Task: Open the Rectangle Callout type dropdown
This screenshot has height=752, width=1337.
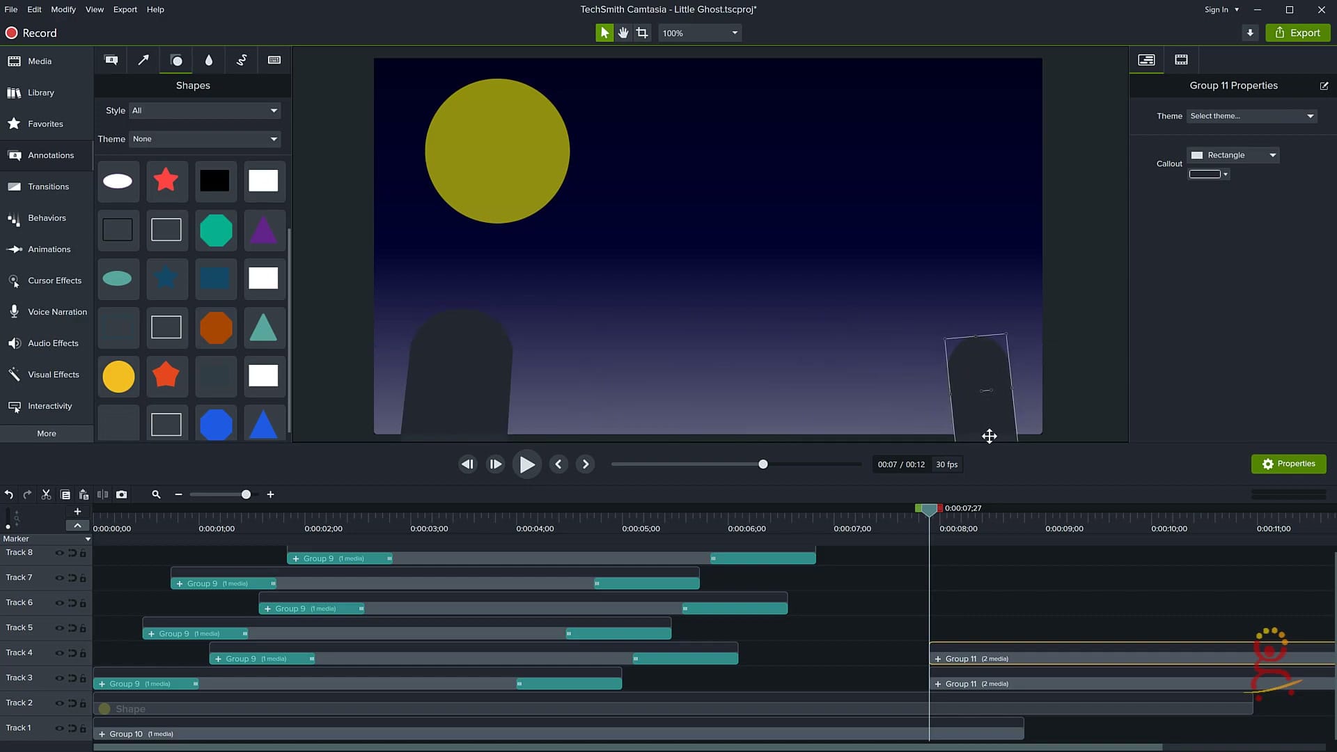Action: [x=1233, y=155]
